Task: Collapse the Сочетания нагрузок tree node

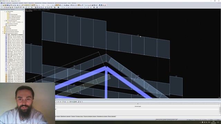Action: tap(4, 21)
